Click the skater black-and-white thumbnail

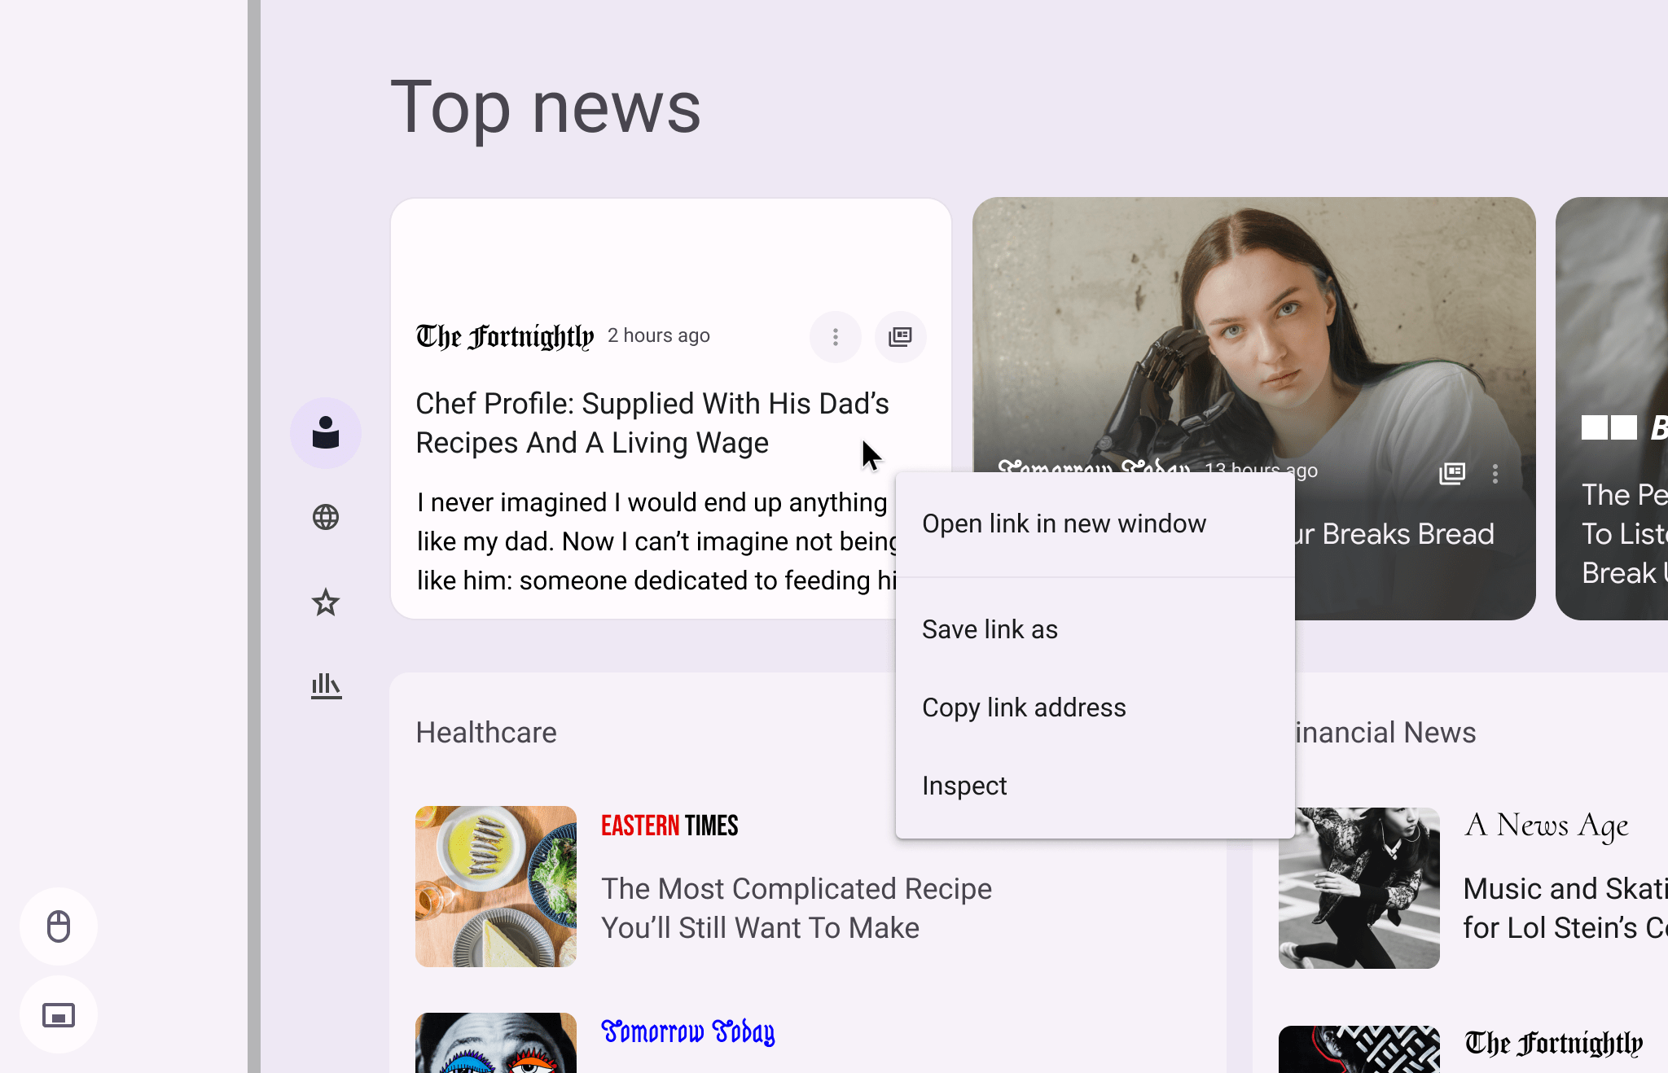click(1359, 887)
